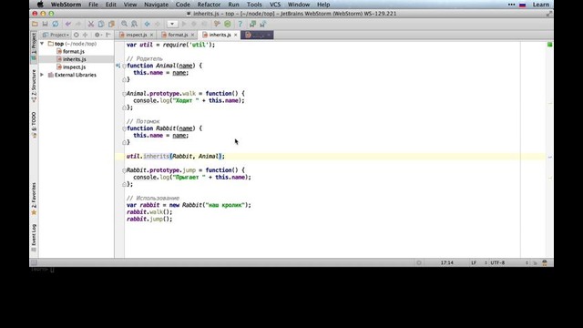This screenshot has width=583, height=328.
Task: Open the Project view dropdown
Action: click(x=56, y=35)
